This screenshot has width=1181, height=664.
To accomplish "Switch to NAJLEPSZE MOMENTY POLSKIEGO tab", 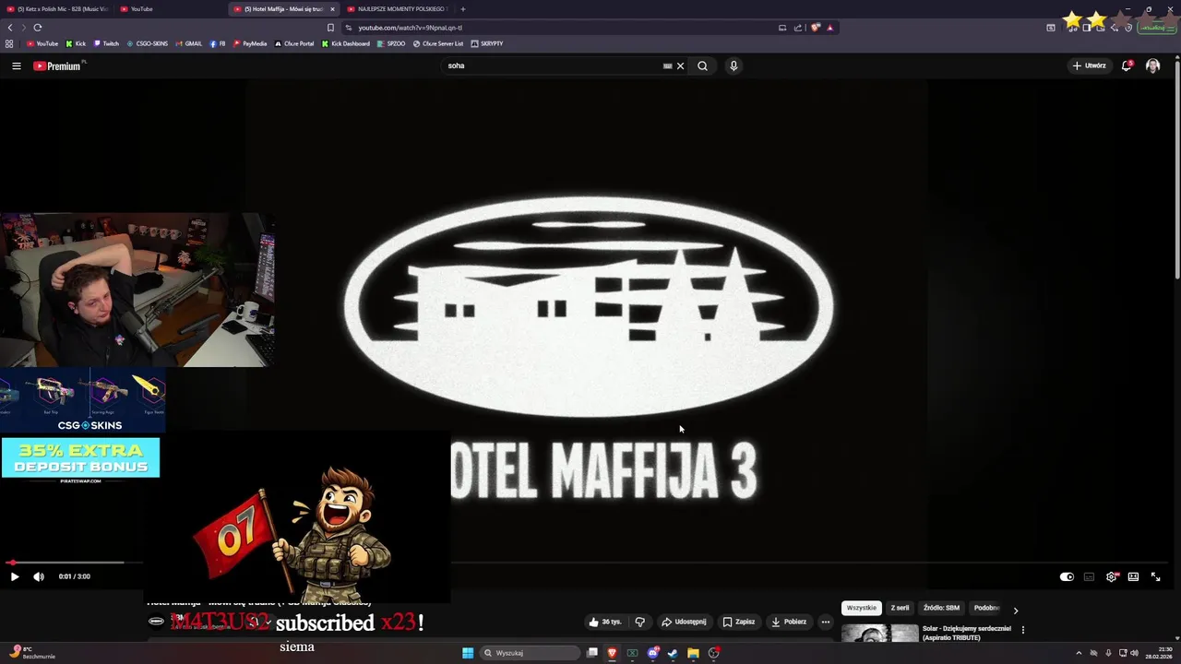I will pyautogui.click(x=398, y=9).
